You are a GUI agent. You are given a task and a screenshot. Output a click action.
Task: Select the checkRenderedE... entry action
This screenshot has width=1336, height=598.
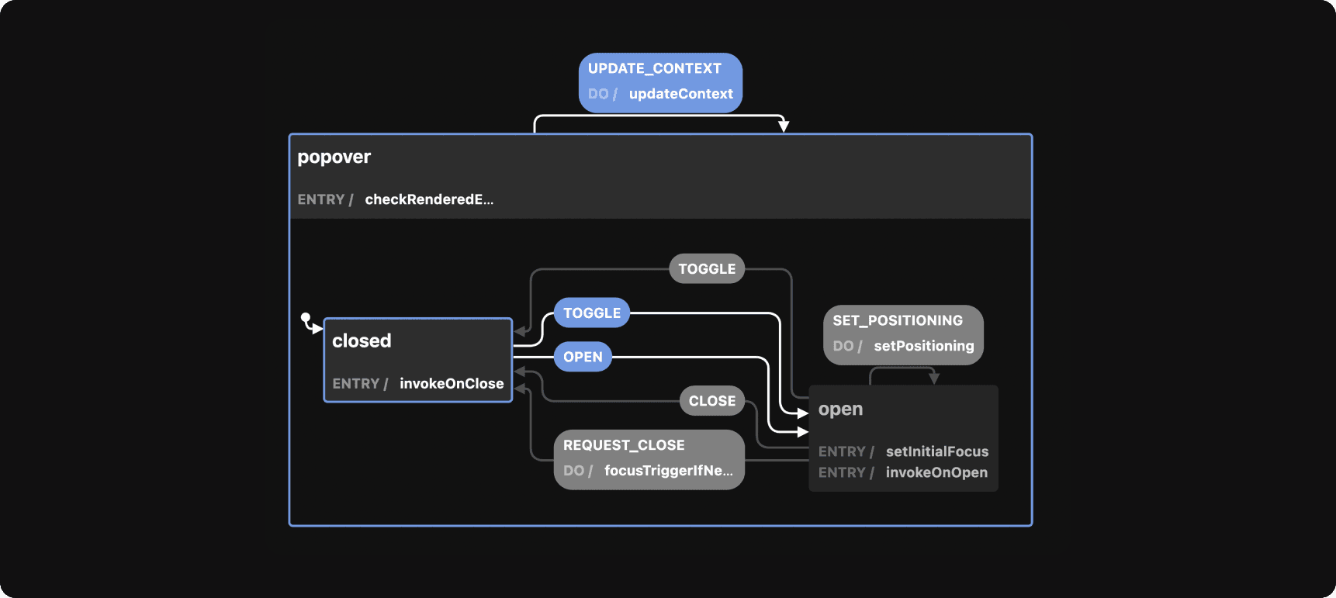(429, 199)
